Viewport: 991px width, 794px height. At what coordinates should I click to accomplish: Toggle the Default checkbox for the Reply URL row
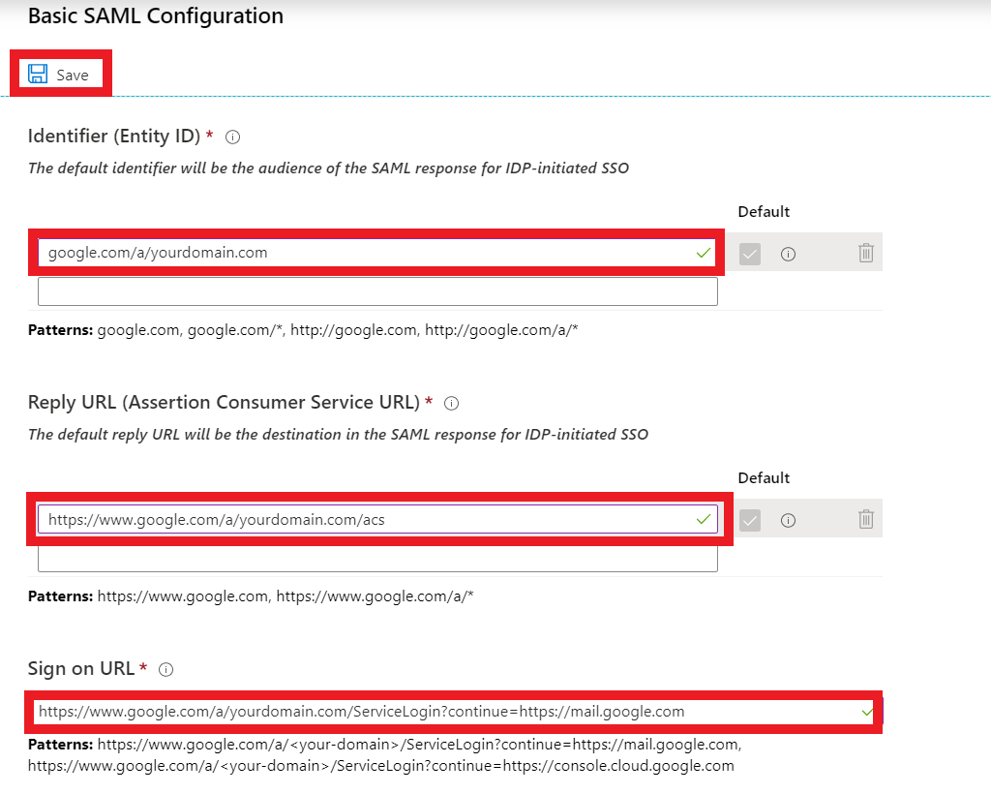pos(750,520)
